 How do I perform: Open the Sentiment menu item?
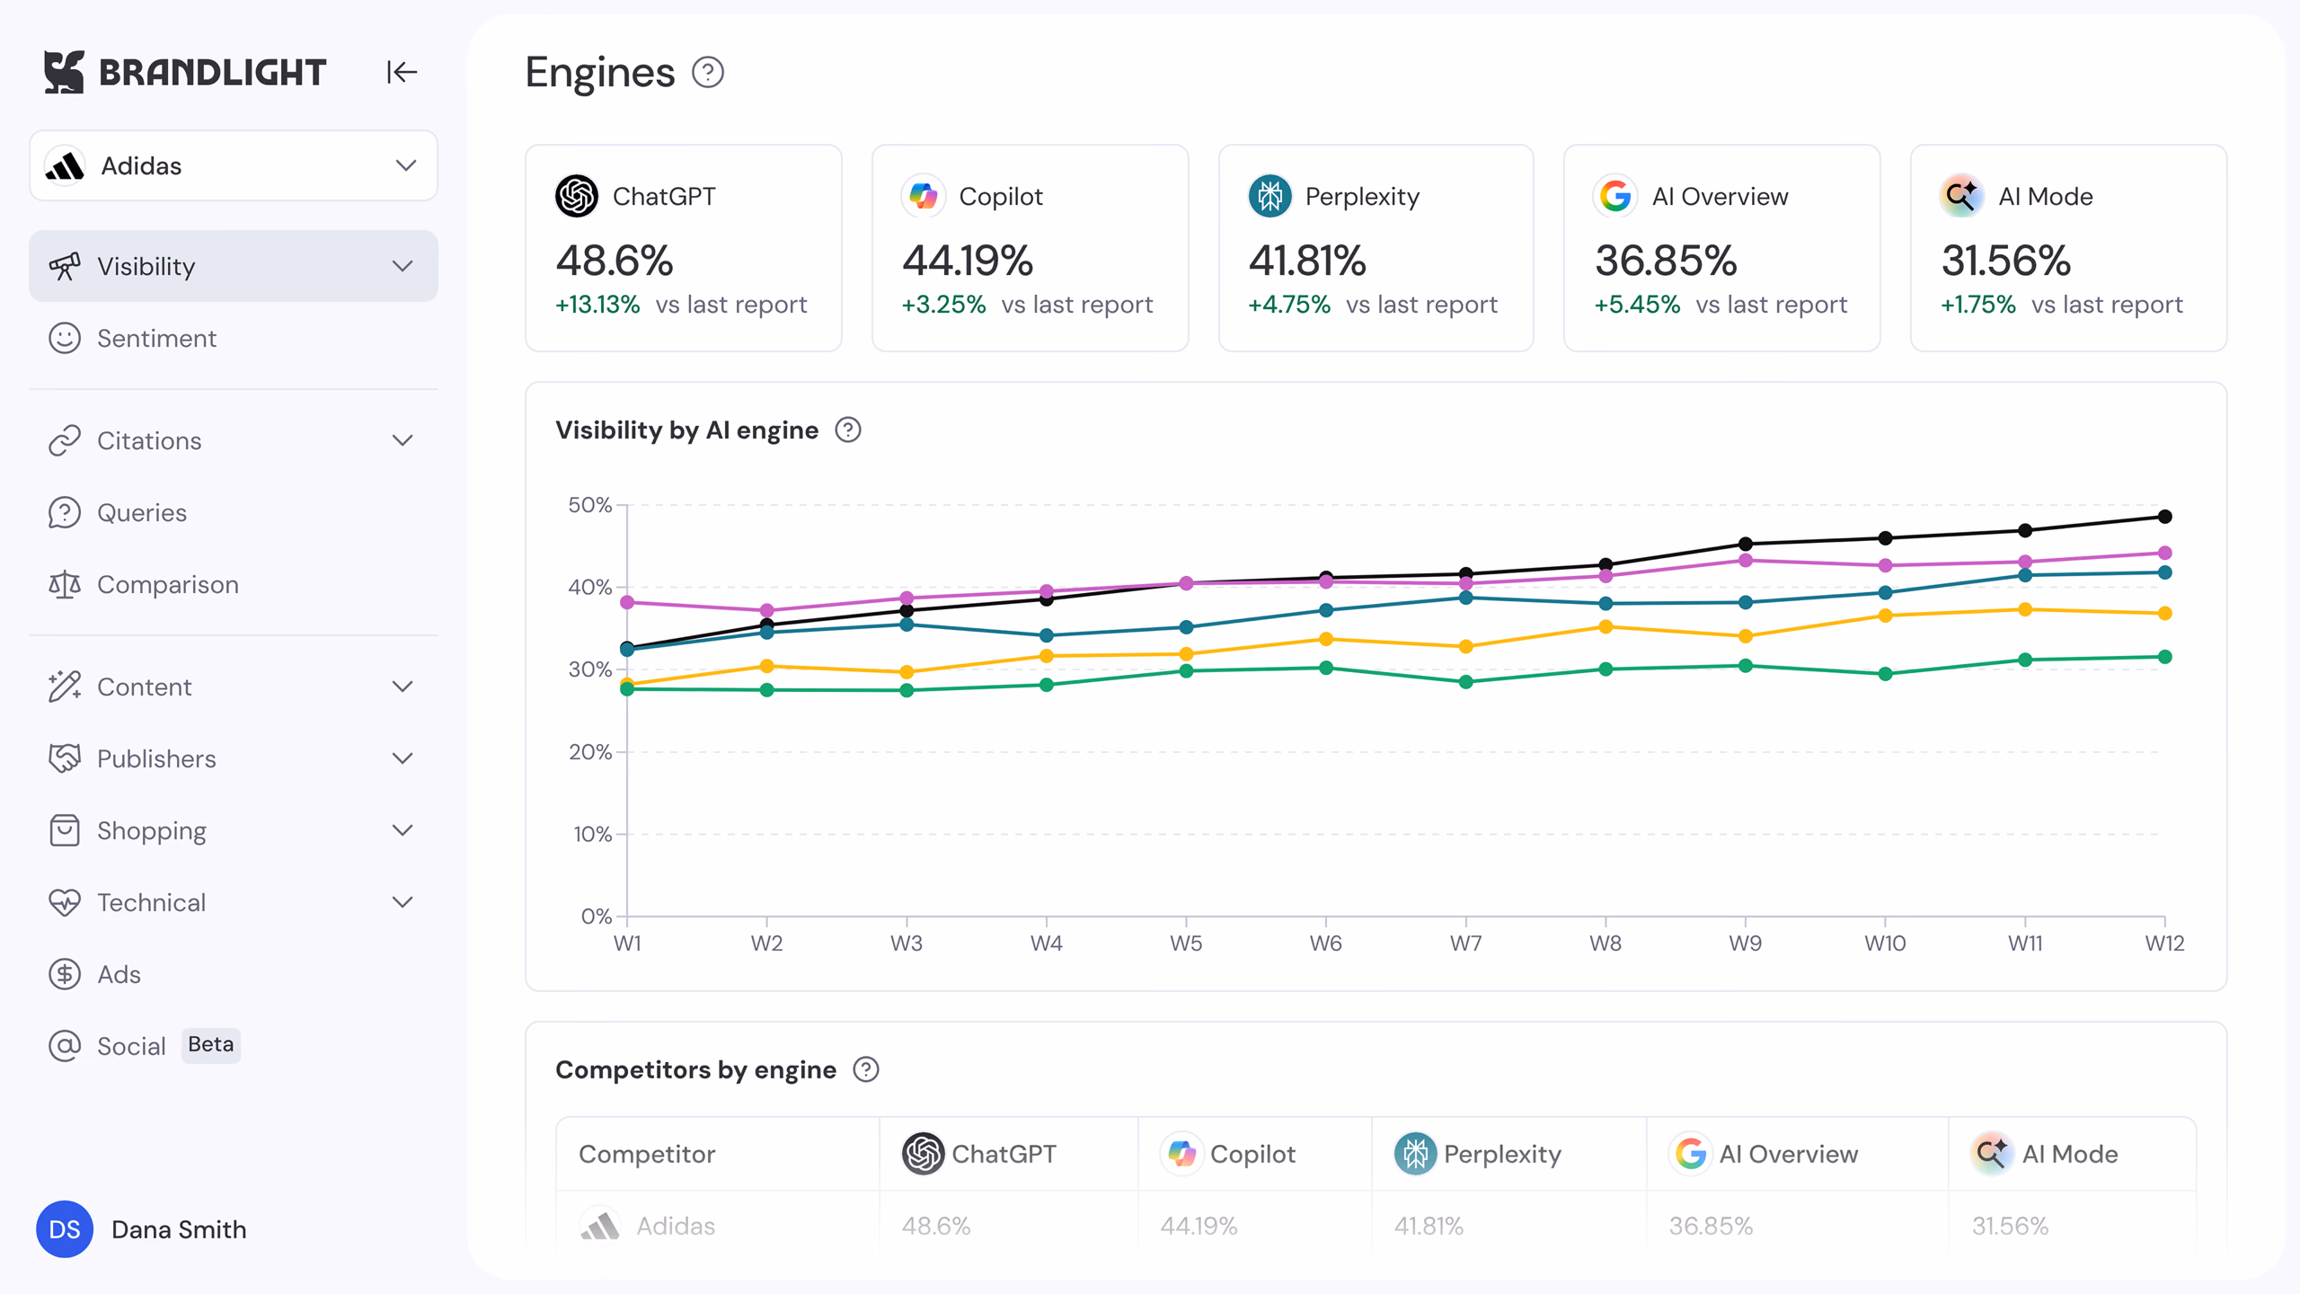pos(234,338)
